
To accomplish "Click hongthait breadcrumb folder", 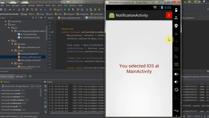I will pyautogui.click(x=82, y=14).
